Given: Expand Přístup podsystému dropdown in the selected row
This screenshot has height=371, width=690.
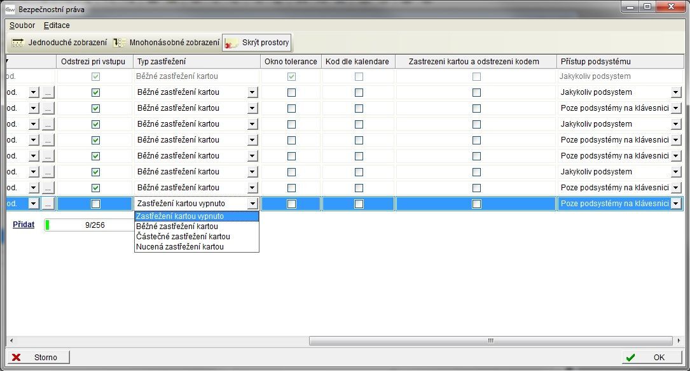Looking at the screenshot, I should pyautogui.click(x=675, y=204).
